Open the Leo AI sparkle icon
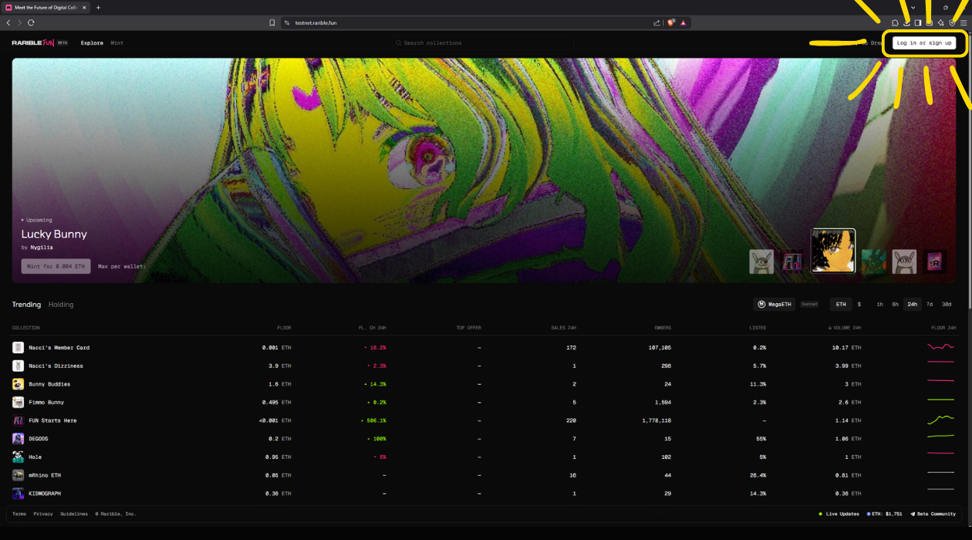 940,23
